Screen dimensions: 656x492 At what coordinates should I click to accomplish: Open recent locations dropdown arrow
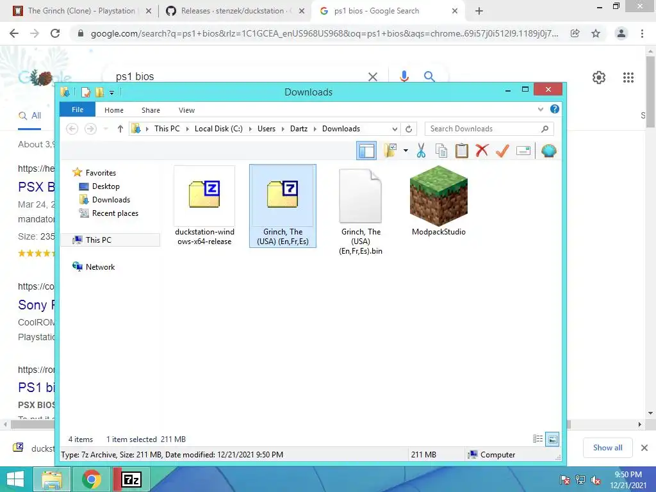[106, 129]
